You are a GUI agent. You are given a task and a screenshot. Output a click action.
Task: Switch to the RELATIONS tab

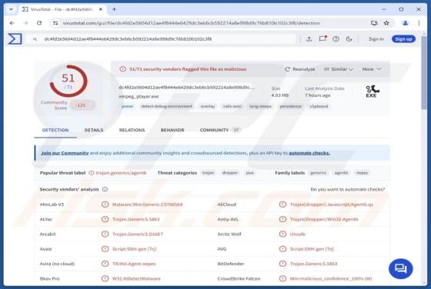click(132, 130)
